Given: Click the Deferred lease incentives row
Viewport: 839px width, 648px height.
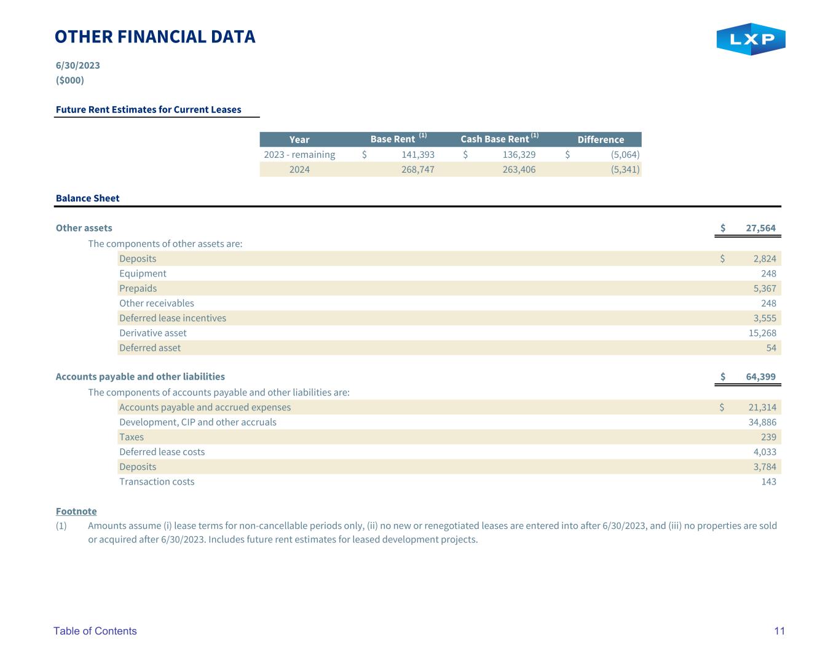Looking at the screenshot, I should pos(449,318).
